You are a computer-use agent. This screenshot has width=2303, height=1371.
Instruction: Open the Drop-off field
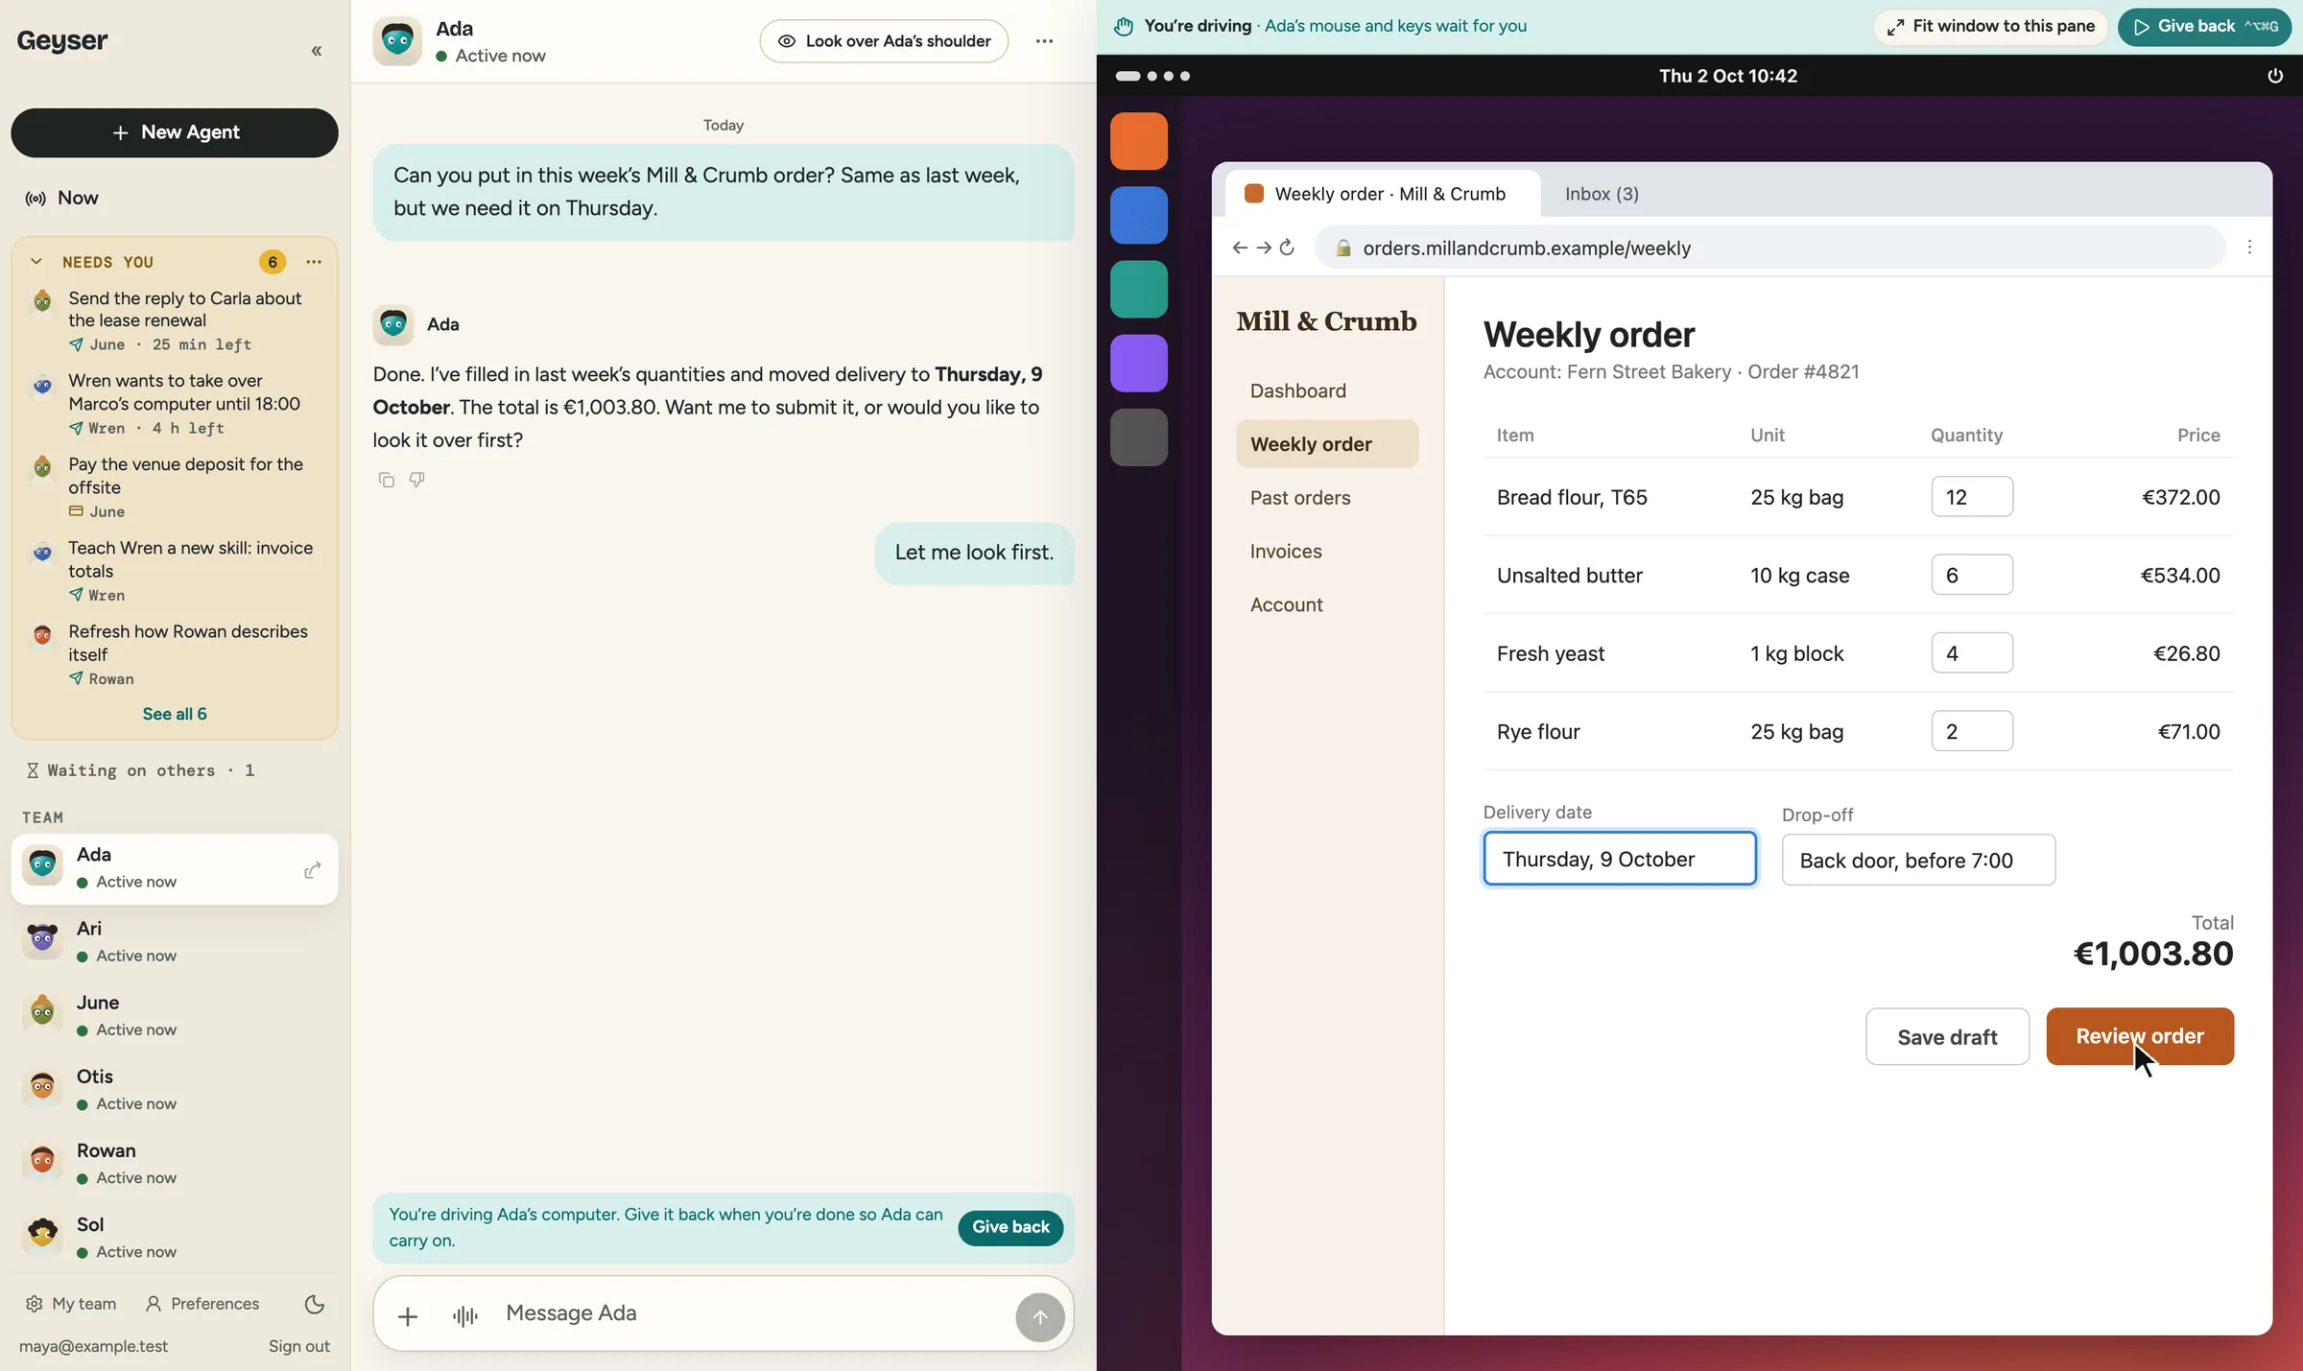coord(1918,860)
